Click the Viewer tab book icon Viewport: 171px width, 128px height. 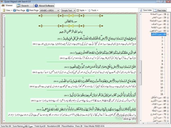pyautogui.click(x=3, y=5)
